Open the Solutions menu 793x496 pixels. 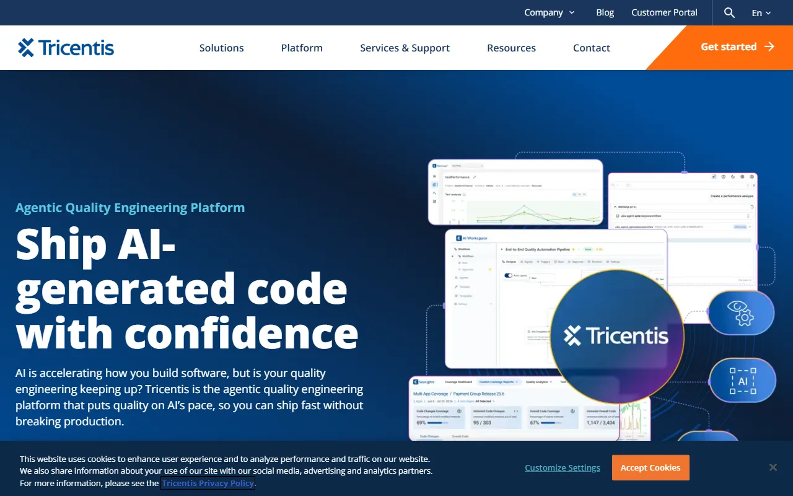(x=222, y=48)
